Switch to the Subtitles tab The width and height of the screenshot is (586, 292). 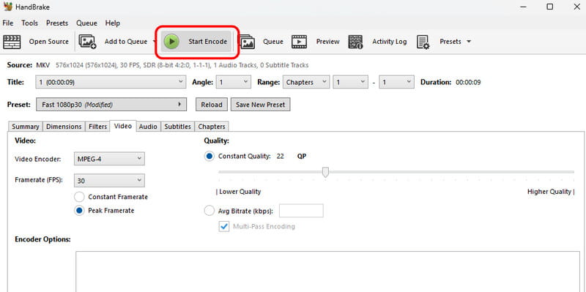(x=177, y=127)
